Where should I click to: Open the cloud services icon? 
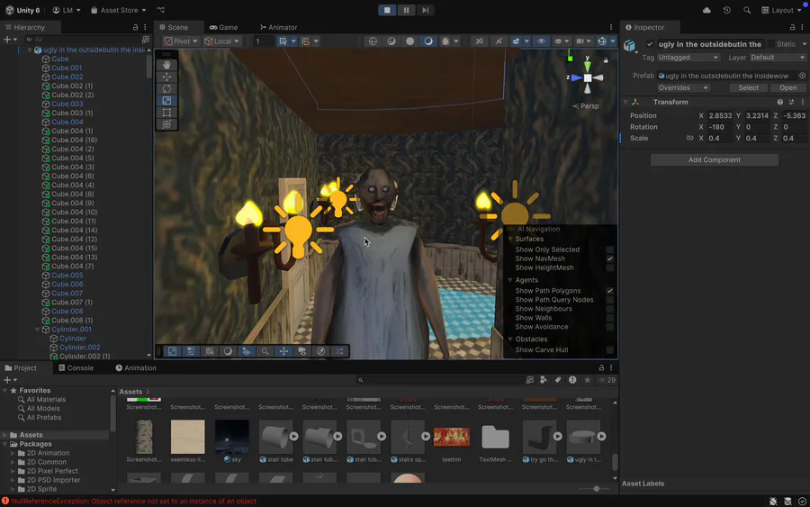(x=706, y=10)
